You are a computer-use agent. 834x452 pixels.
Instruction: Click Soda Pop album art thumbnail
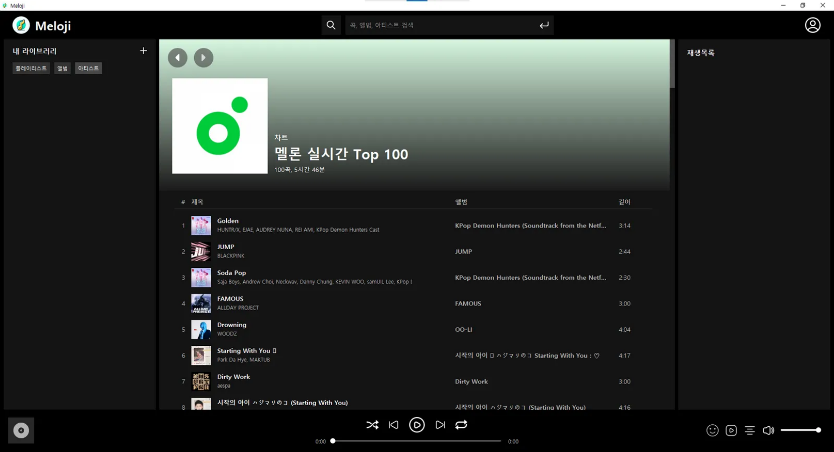pyautogui.click(x=201, y=277)
